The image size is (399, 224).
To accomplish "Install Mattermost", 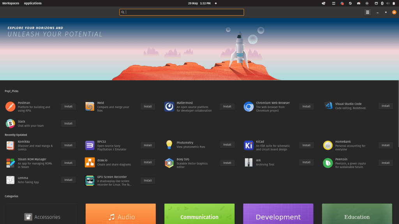I will (x=227, y=107).
